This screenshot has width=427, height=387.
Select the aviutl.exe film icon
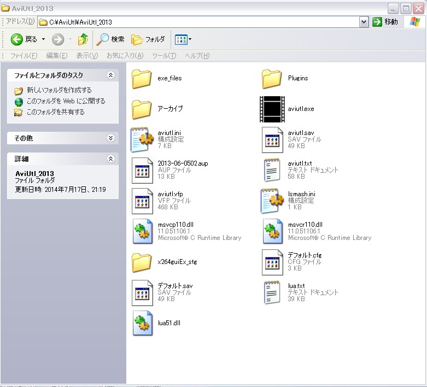point(272,109)
